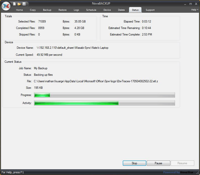Viewport: 200px width, 175px height.
Task: Click the Estimated Time Complete value 2:53 PM
Action: pyautogui.click(x=147, y=34)
